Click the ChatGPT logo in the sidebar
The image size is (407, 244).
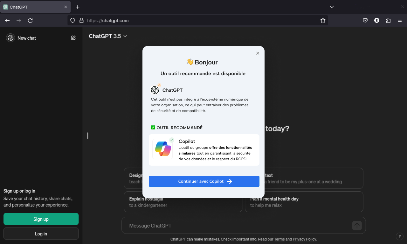10,38
